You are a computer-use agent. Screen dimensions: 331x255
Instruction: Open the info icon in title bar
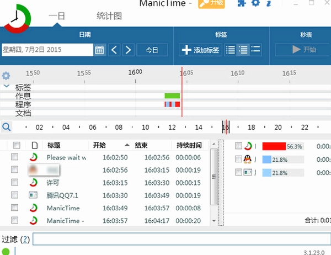click(x=269, y=3)
